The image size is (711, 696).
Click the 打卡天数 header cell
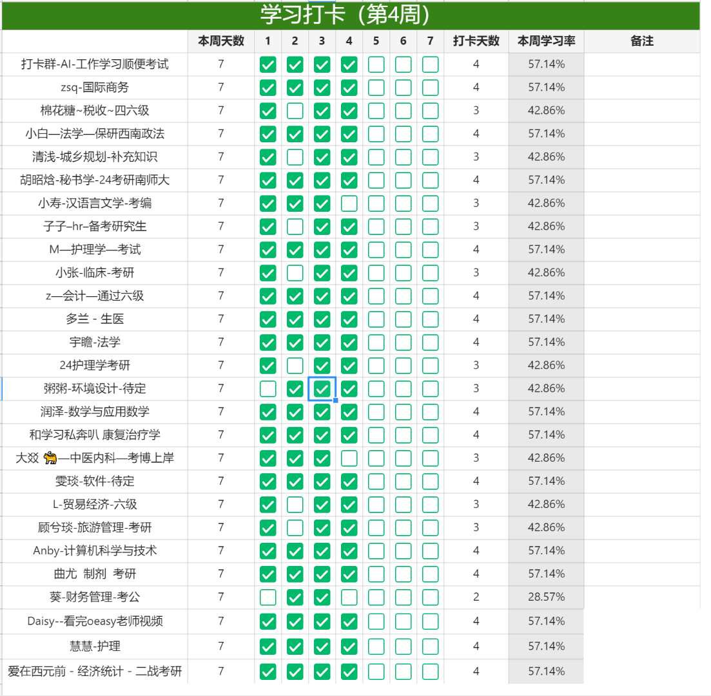(x=477, y=41)
